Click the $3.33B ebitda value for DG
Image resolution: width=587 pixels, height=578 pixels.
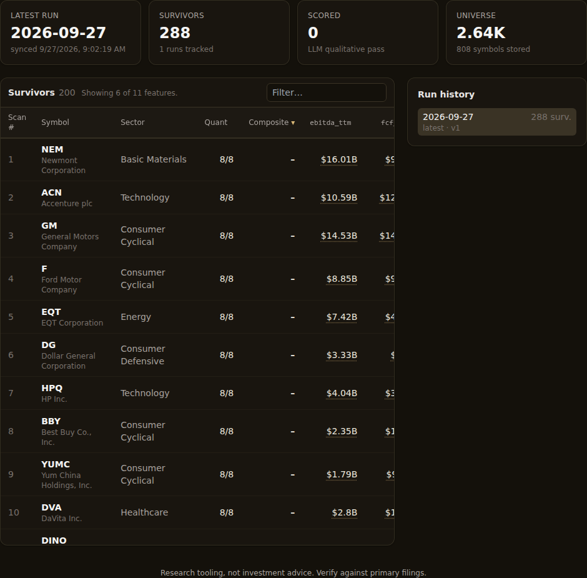coord(342,355)
